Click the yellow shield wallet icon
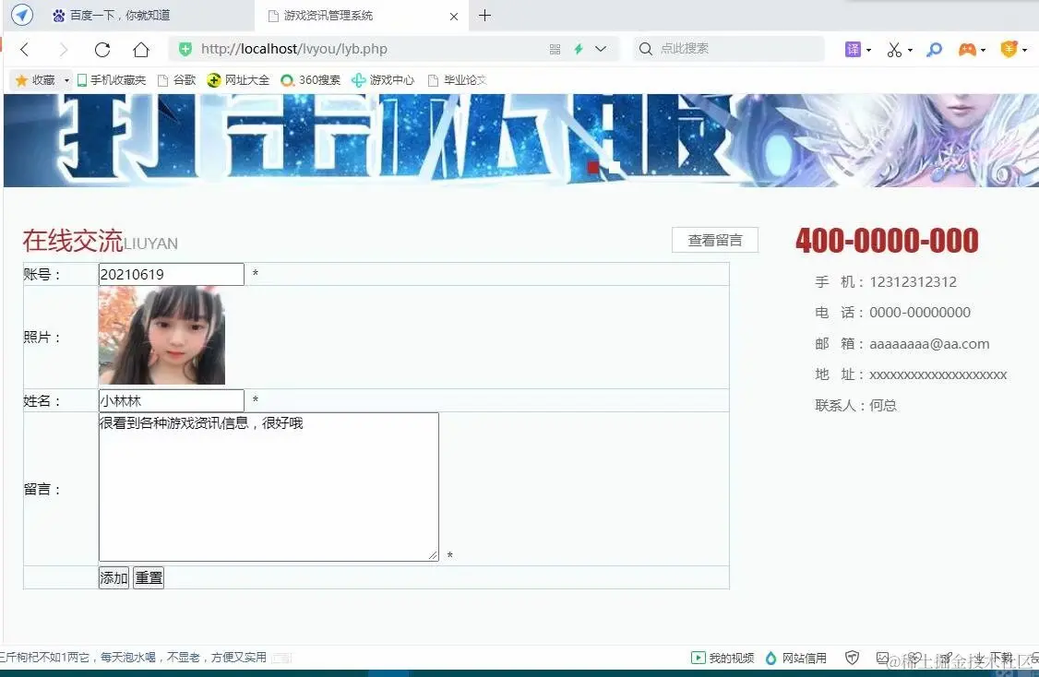 tap(1009, 49)
